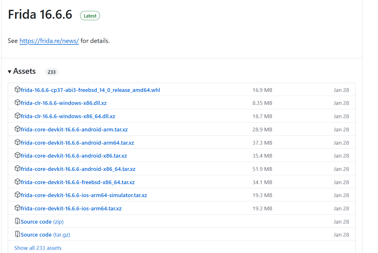Screen dimensions: 378x253
Task: Download frida-core-devkit-16.6.6-android-x86_64.tar.xz
Action: pos(78,169)
